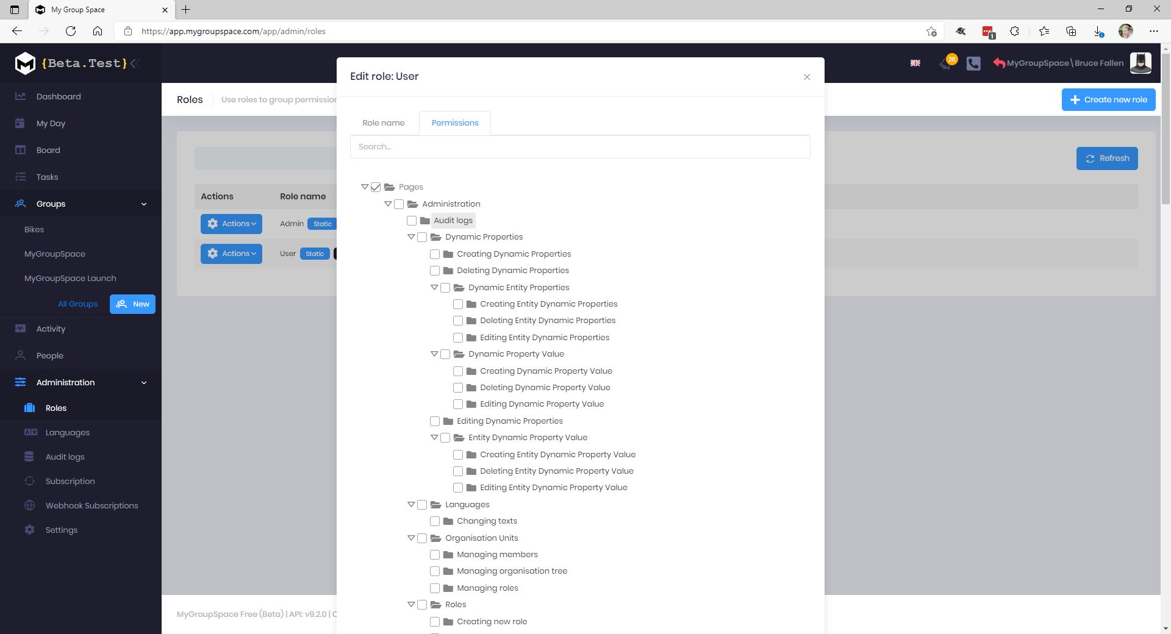Collapse the sidebar with double-chevron icon
Image resolution: width=1171 pixels, height=634 pixels.
[x=135, y=63]
